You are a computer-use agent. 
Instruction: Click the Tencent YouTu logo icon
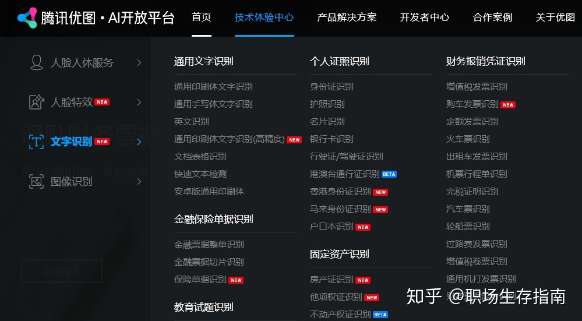(27, 17)
